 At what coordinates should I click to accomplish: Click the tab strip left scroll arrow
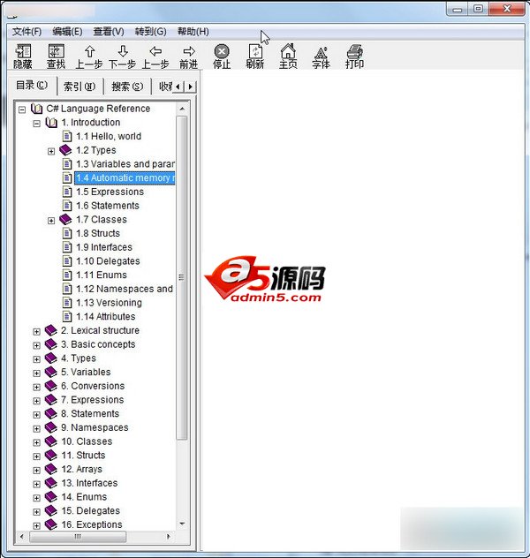coord(178,87)
